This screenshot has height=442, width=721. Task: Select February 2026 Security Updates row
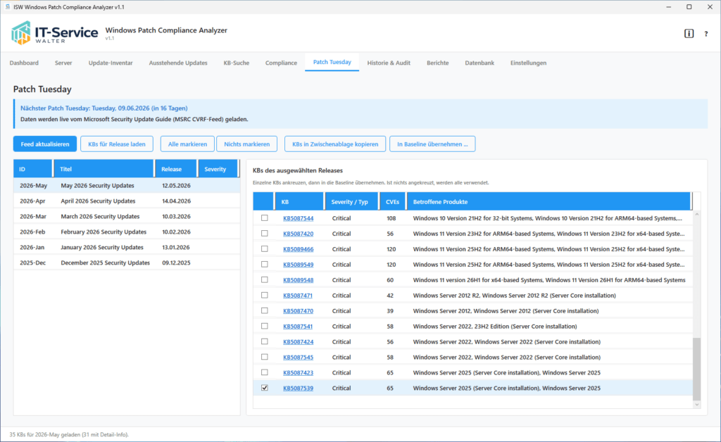[x=127, y=232]
